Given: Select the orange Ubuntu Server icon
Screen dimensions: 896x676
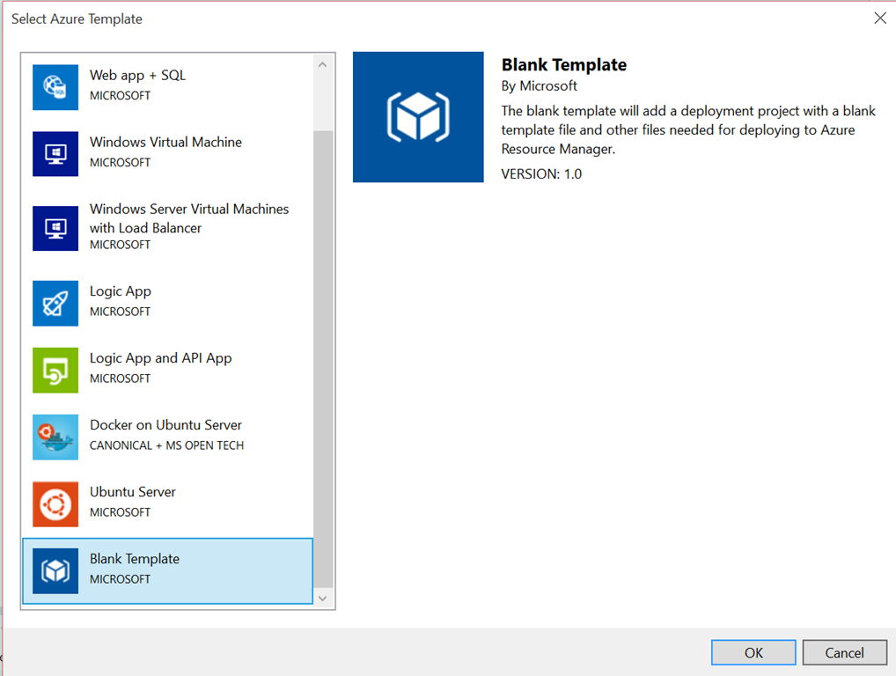Looking at the screenshot, I should click(55, 504).
